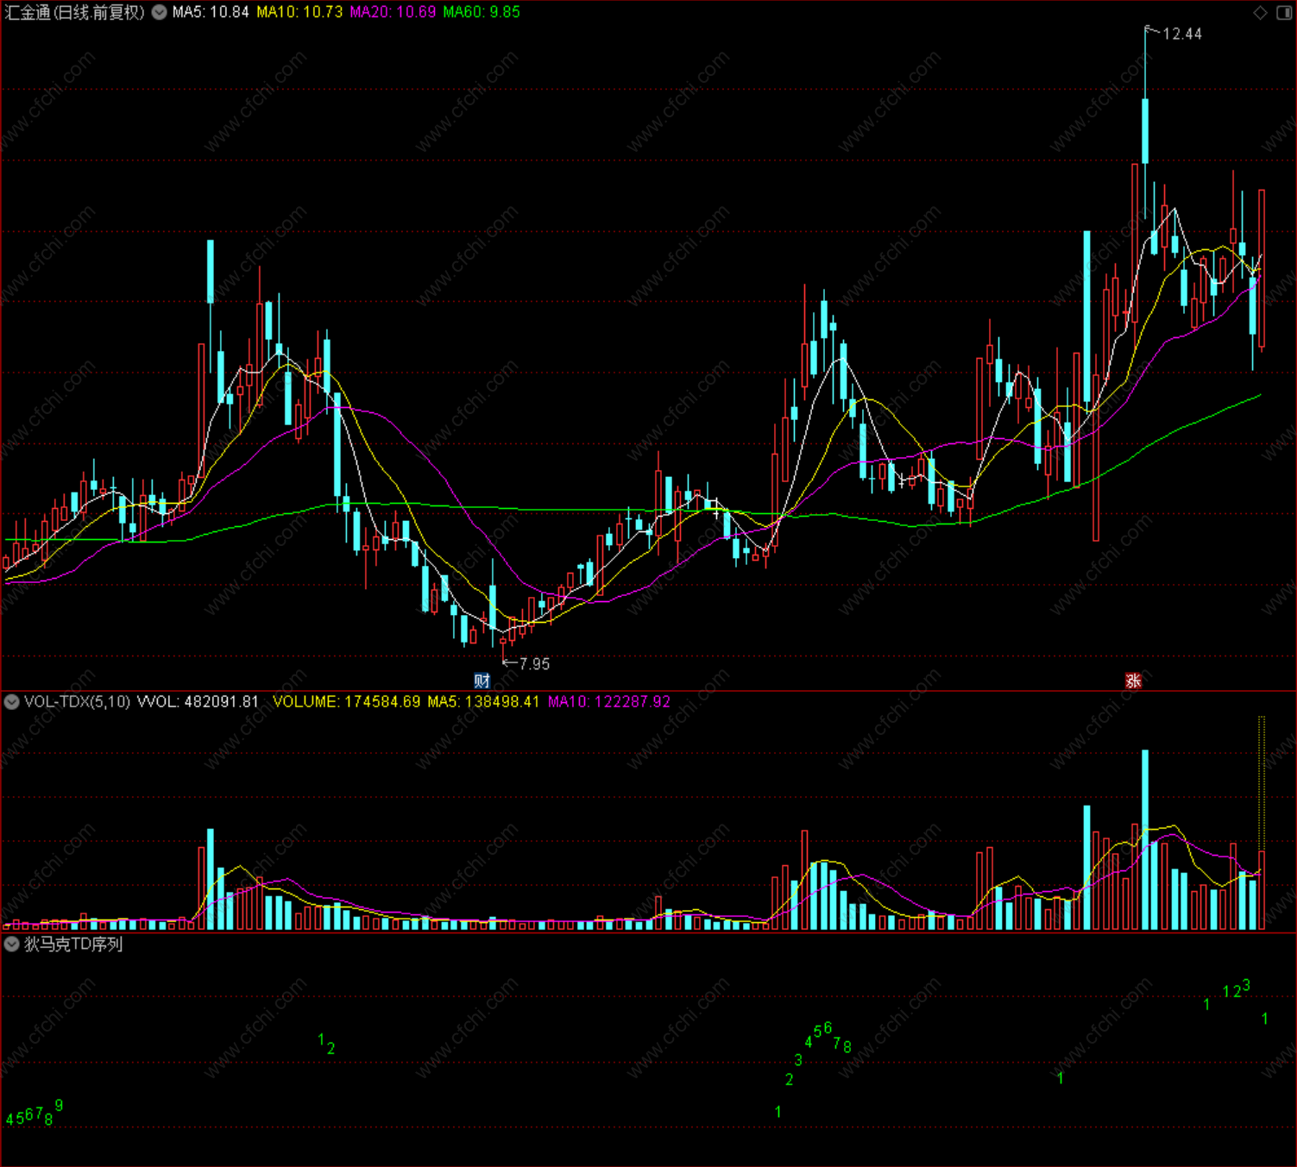This screenshot has width=1297, height=1167.
Task: Click the candlestick peaking at 12.44
Action: 1145,129
